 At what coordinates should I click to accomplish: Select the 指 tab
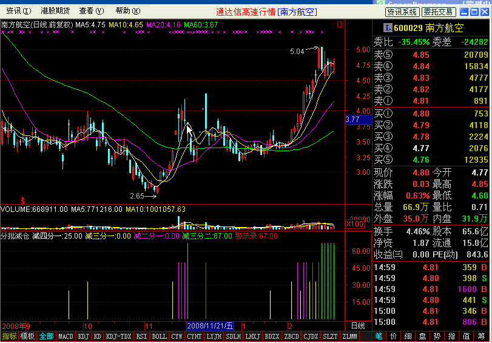coord(452,336)
